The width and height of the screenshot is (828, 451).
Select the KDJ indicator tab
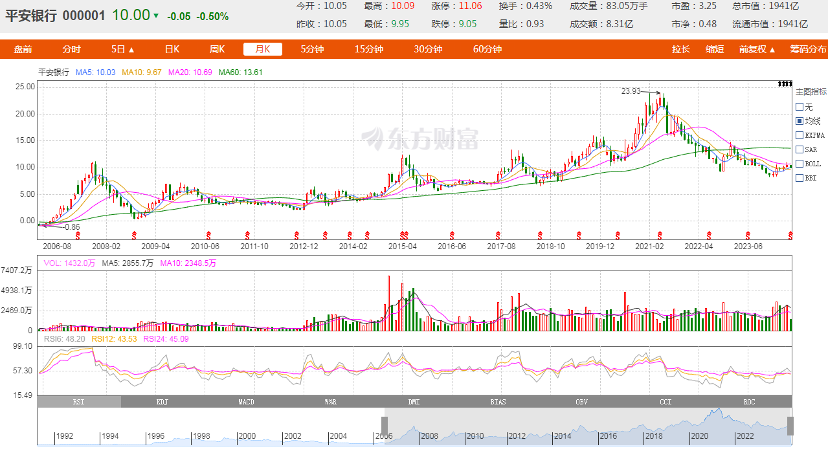(162, 402)
